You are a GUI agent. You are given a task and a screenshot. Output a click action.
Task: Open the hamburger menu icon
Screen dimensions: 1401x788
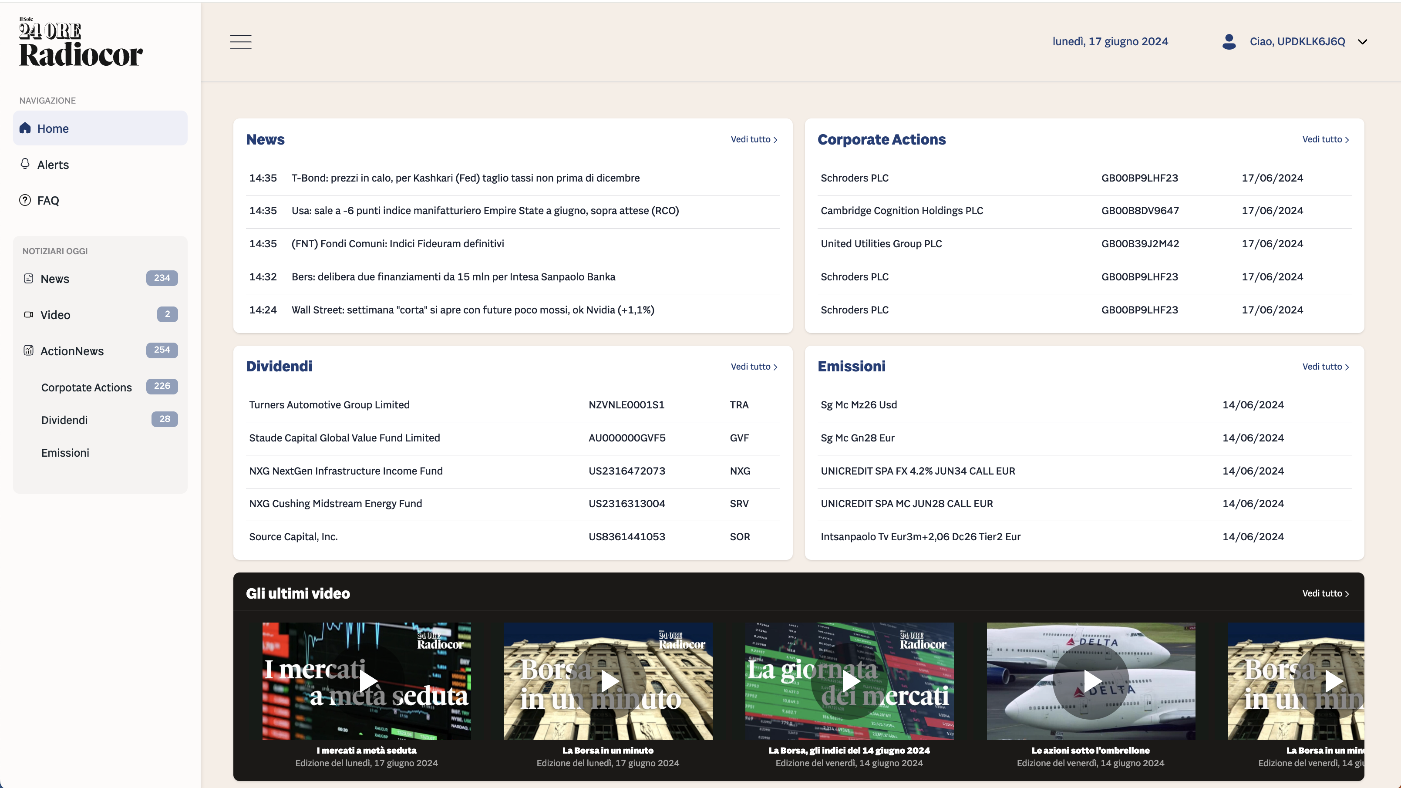[x=240, y=42]
